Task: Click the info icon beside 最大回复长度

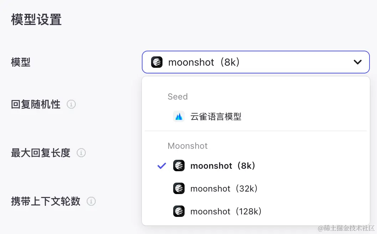Action: point(81,153)
